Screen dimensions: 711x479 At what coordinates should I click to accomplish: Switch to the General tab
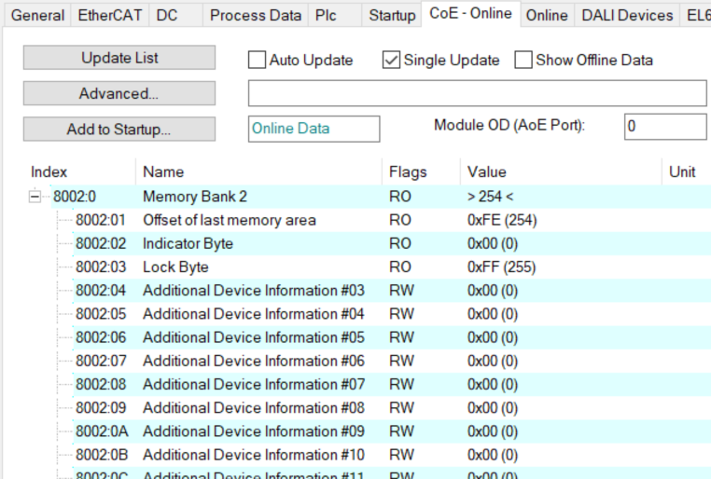(37, 15)
